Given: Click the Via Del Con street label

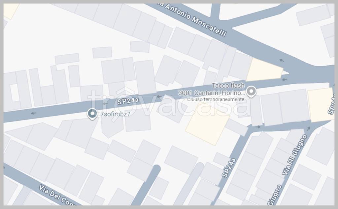Looking at the screenshot, I should pos(56,195).
